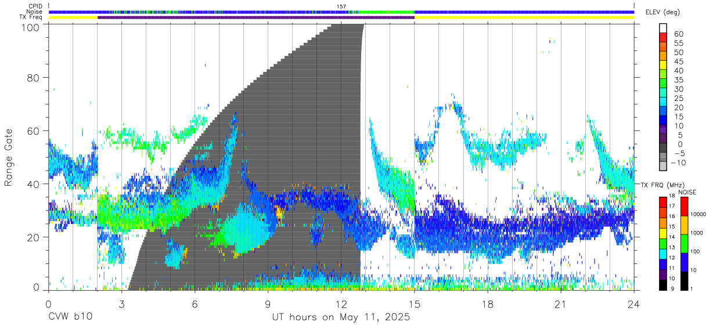Click the CPID label at top left

[x=34, y=6]
